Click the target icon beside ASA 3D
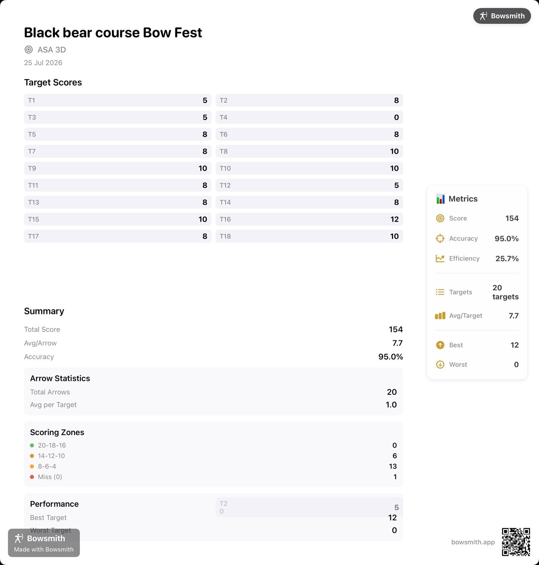Viewport: 539px width, 565px height. [29, 50]
